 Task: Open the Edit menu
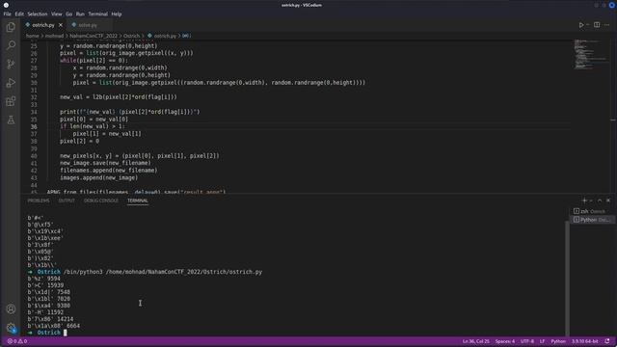19,14
